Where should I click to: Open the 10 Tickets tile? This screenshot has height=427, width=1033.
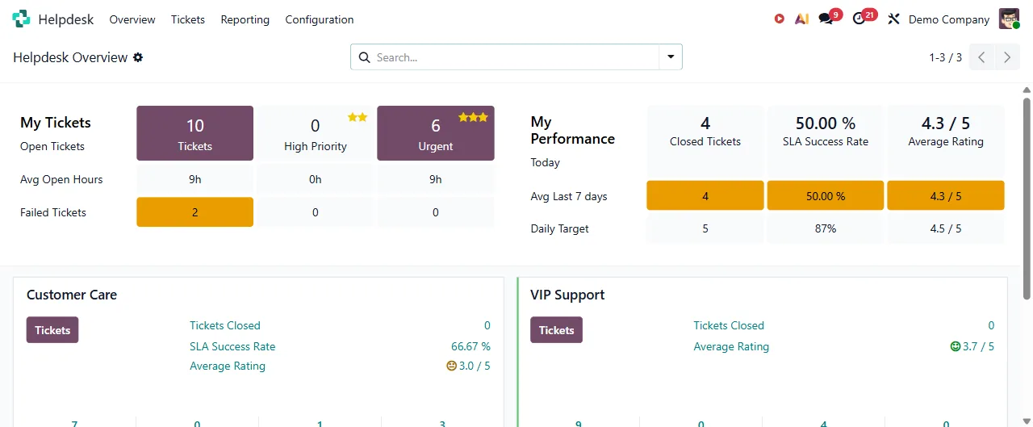point(195,133)
